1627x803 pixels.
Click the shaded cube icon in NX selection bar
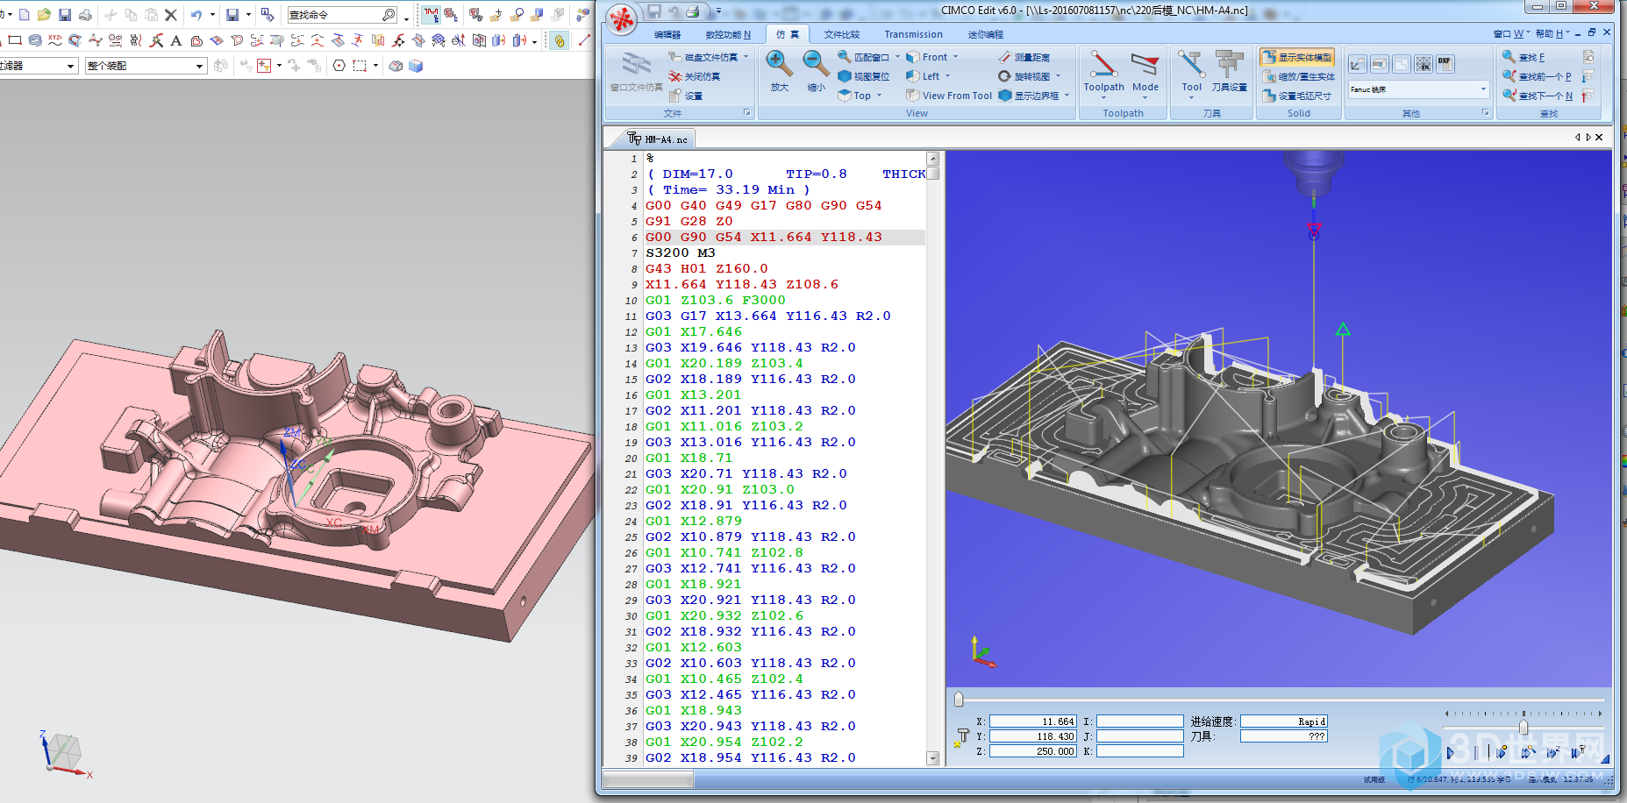(416, 66)
